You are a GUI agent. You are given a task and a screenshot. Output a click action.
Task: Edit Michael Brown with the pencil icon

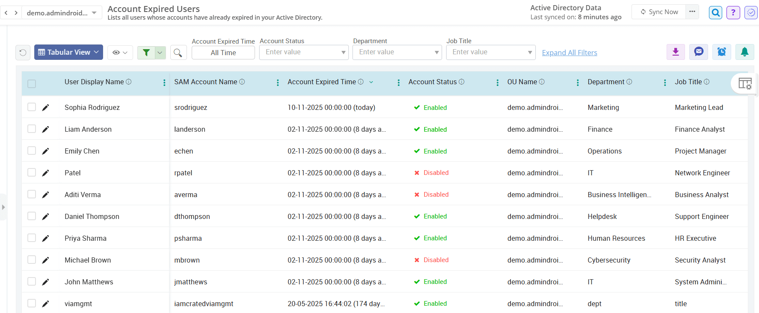click(x=45, y=260)
